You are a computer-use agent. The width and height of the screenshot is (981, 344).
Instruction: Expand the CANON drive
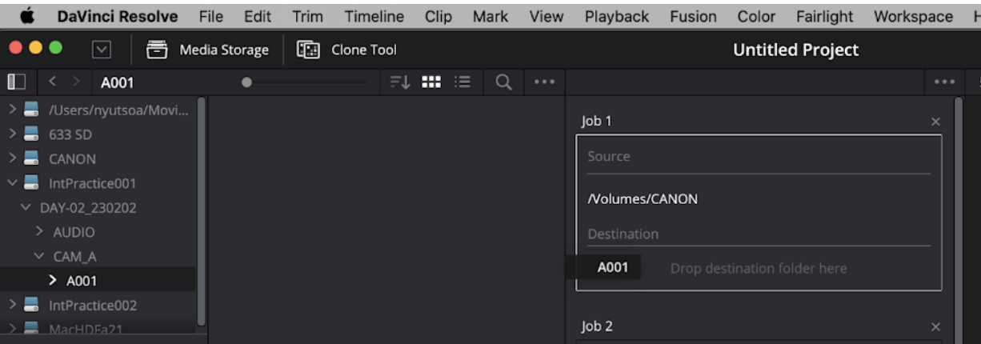click(13, 158)
